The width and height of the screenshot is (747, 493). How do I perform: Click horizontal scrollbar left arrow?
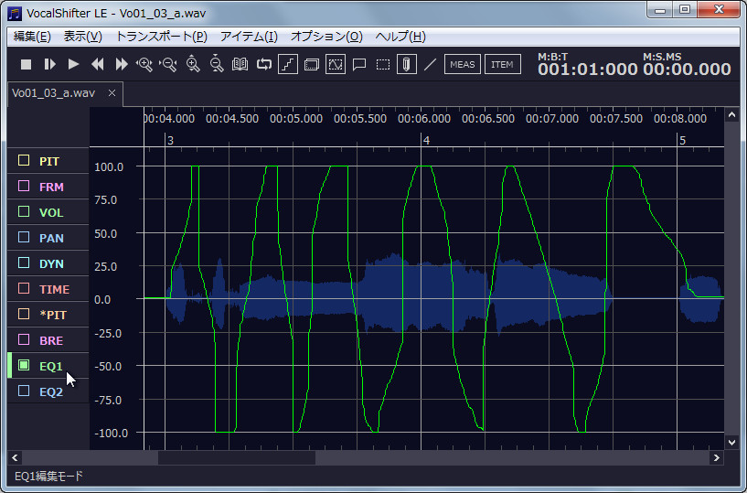pos(15,457)
